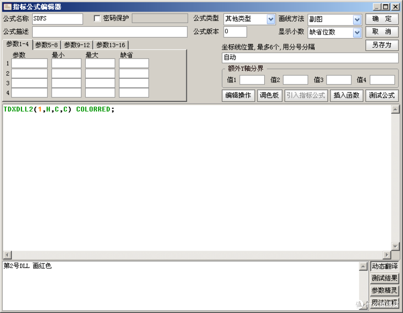403x313 pixels.
Task: Click the 值2 input field
Action: click(x=296, y=80)
